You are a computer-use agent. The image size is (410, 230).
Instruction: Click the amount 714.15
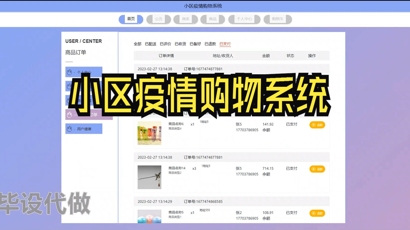click(268, 168)
